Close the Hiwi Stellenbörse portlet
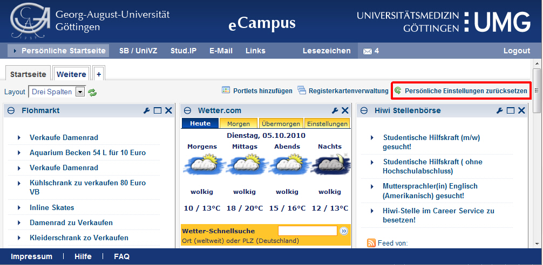Viewport: 543px width, 265px height. pos(521,110)
